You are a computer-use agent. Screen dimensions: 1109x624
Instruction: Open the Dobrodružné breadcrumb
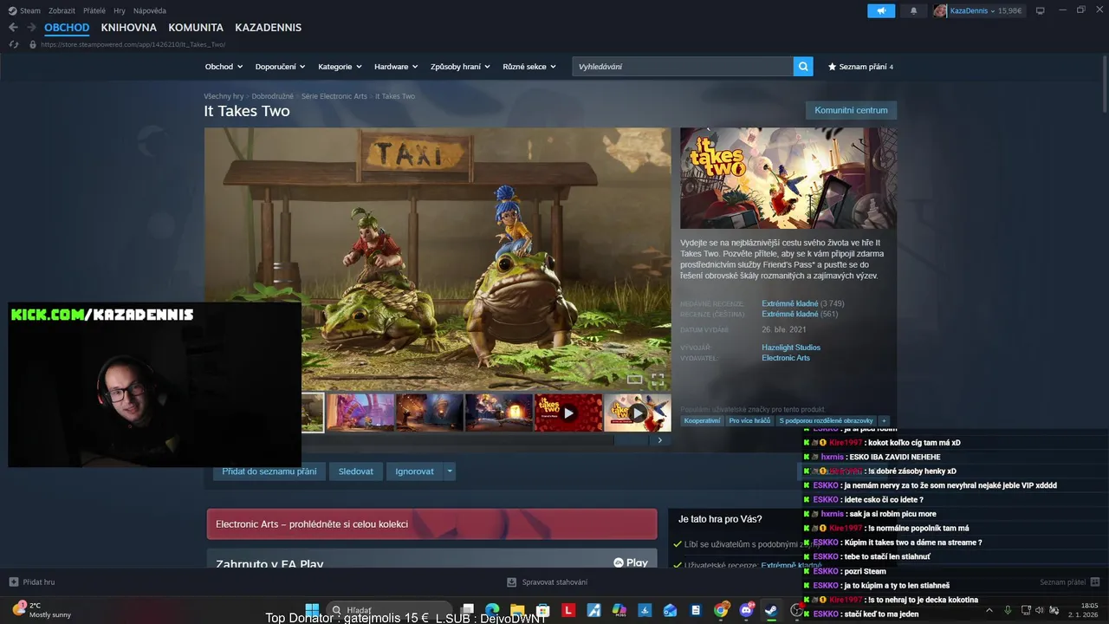click(x=273, y=96)
